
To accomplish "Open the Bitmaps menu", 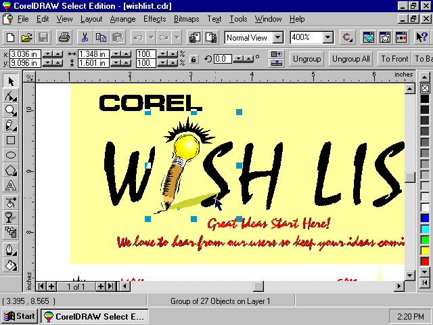I will pos(187,19).
